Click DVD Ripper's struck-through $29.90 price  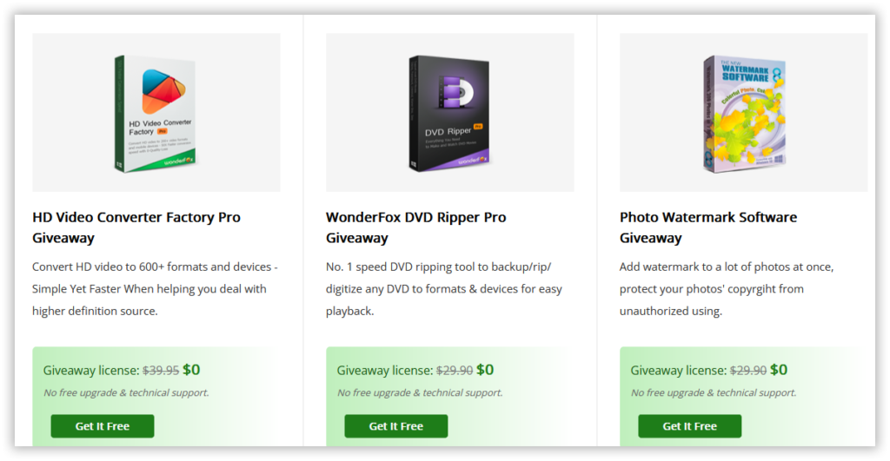pos(454,370)
